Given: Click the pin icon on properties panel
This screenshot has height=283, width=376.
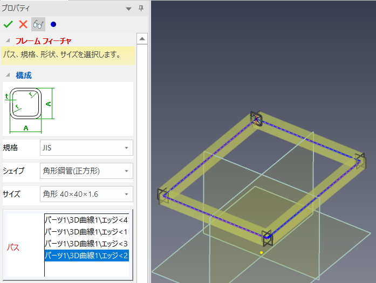Looking at the screenshot, I should click(141, 8).
